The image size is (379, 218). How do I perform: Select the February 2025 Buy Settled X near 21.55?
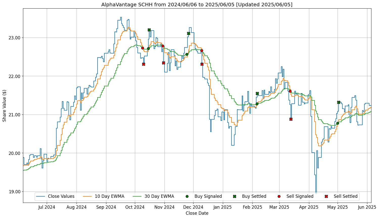(x=257, y=93)
